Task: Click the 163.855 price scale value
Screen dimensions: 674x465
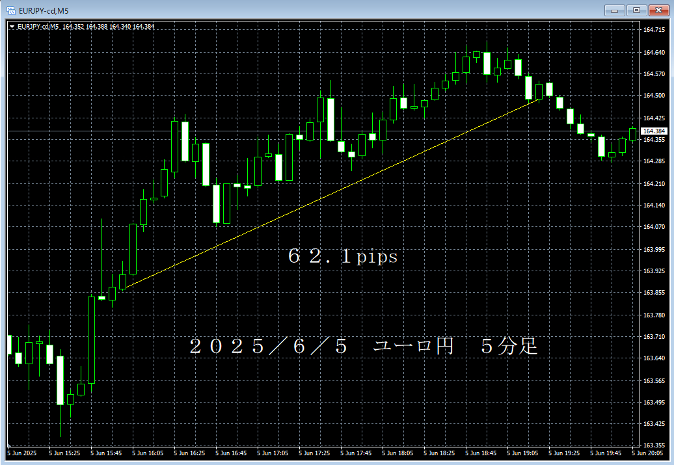Action: coord(654,293)
